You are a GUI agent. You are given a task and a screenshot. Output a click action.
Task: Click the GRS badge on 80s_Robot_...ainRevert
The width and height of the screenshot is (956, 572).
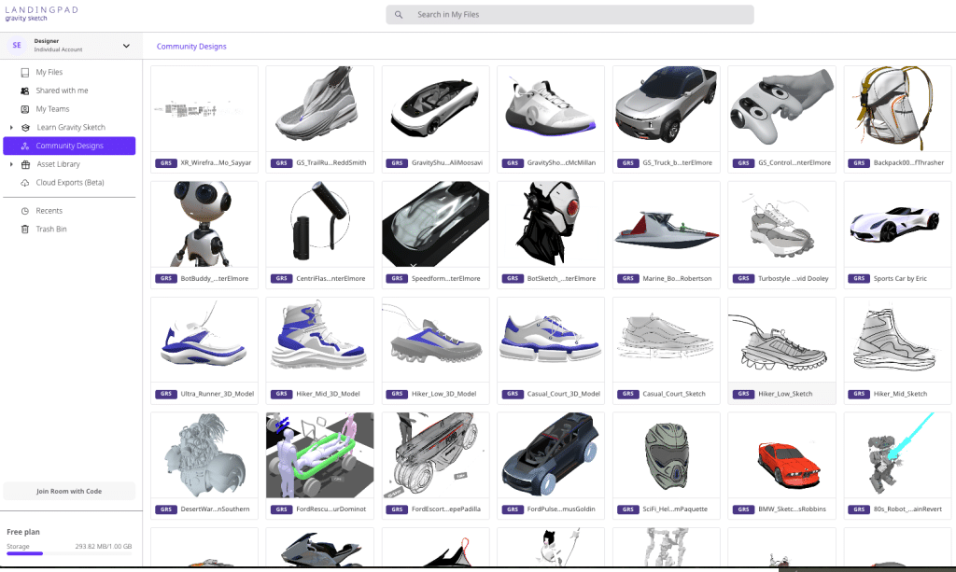859,509
